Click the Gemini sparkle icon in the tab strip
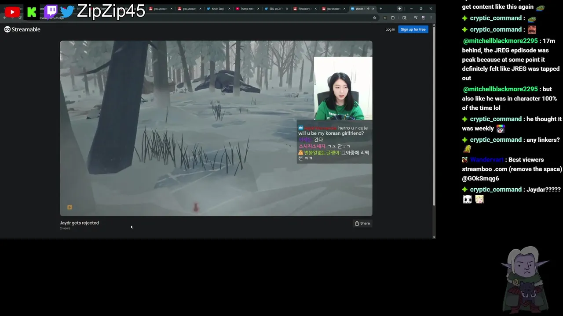Viewport: 563px width, 316px height. (399, 8)
